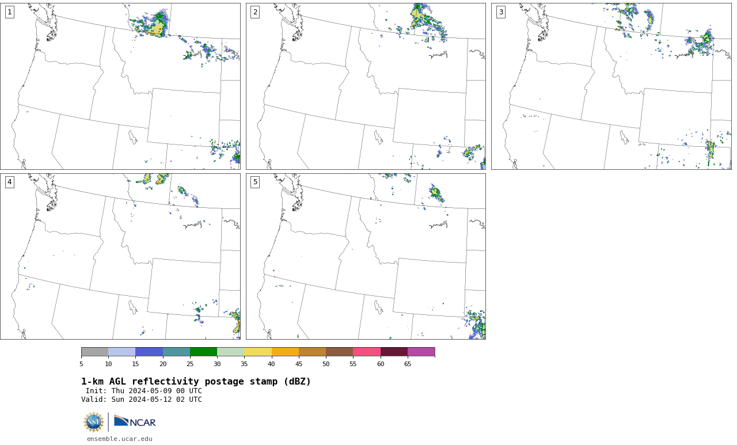Viewport: 737px width, 445px height.
Task: Click the colorbar tick label 5
Action: coord(81,364)
